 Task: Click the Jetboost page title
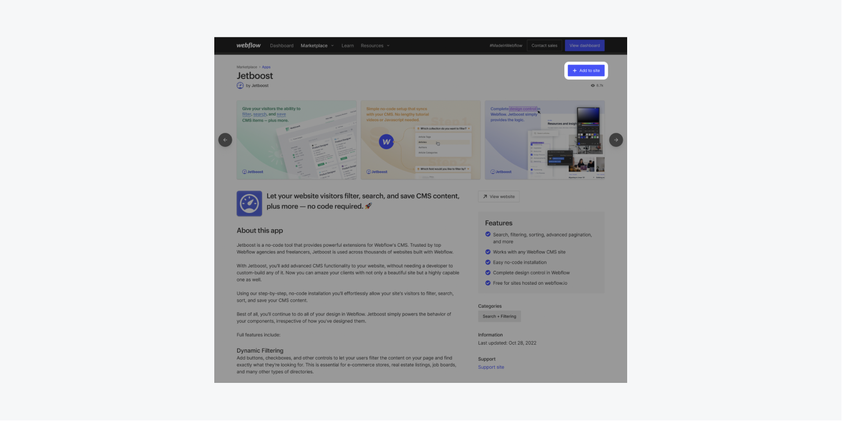pos(255,76)
